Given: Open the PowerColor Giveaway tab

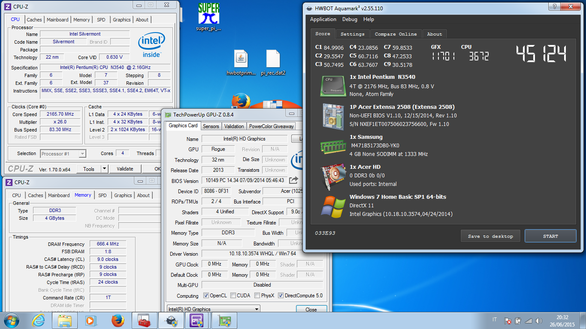Looking at the screenshot, I should pyautogui.click(x=272, y=126).
